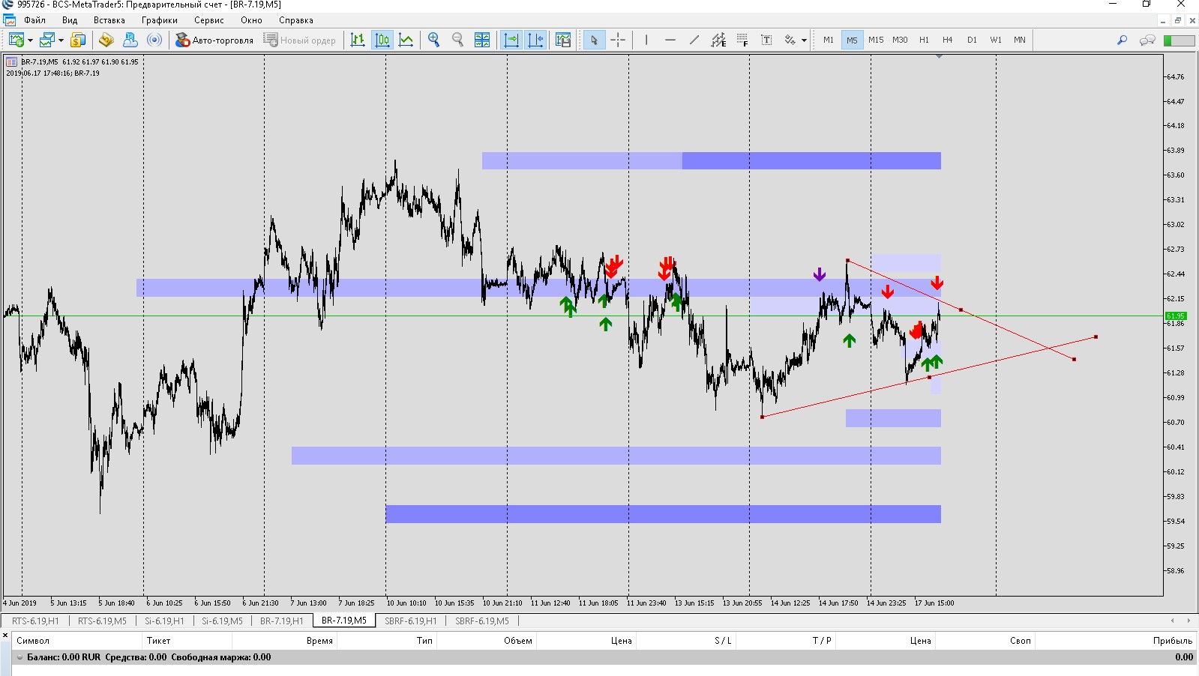Tile chart windows icon
This screenshot has height=676, width=1199.
482,40
